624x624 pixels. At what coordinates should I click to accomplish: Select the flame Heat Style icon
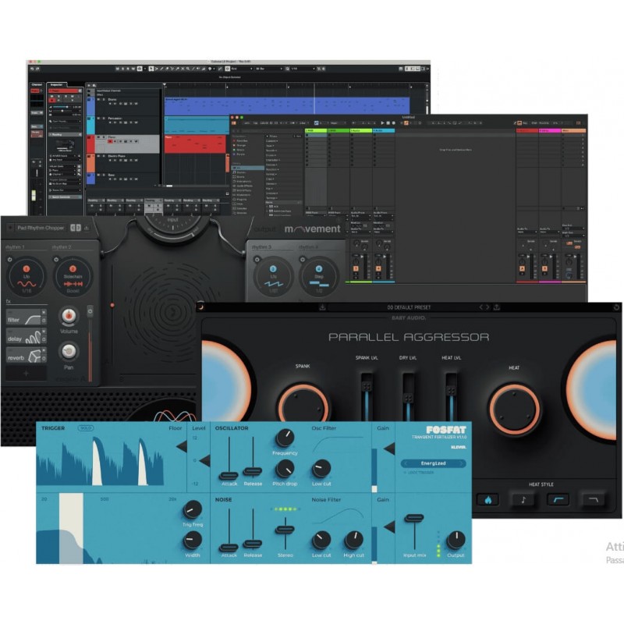tap(487, 499)
